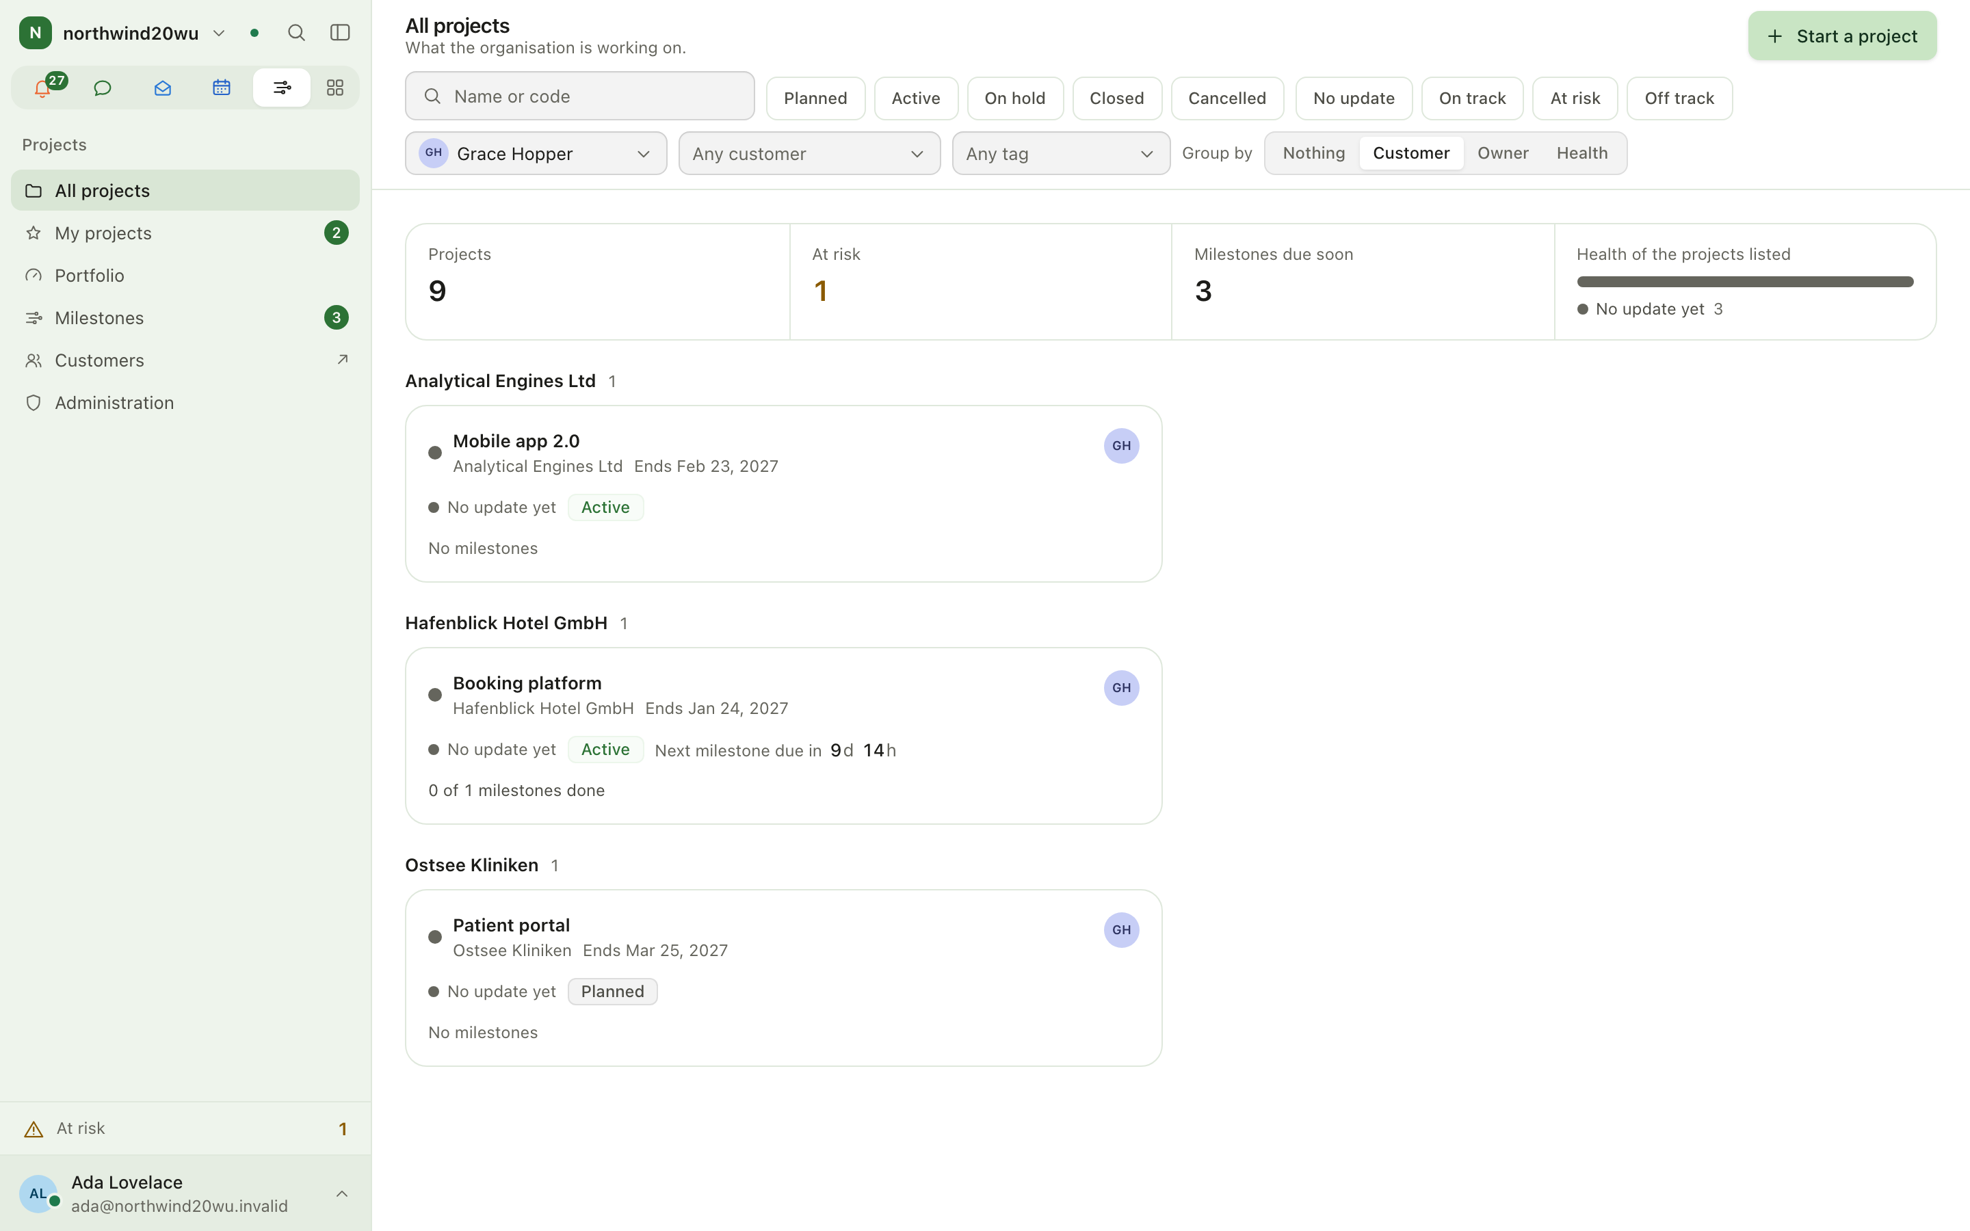Open the Any tag dropdown
The width and height of the screenshot is (1970, 1231).
coord(1061,153)
